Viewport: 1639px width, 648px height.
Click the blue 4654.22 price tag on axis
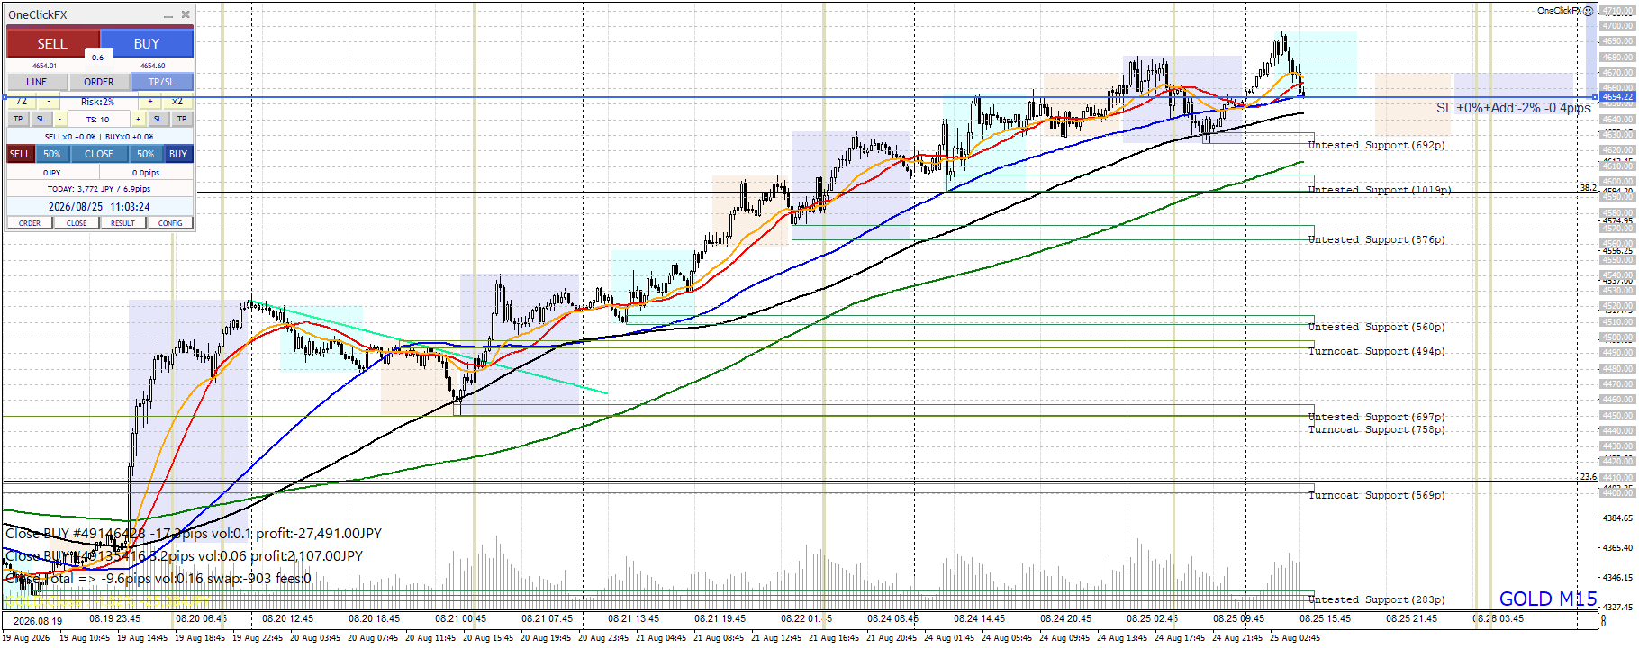tap(1617, 96)
